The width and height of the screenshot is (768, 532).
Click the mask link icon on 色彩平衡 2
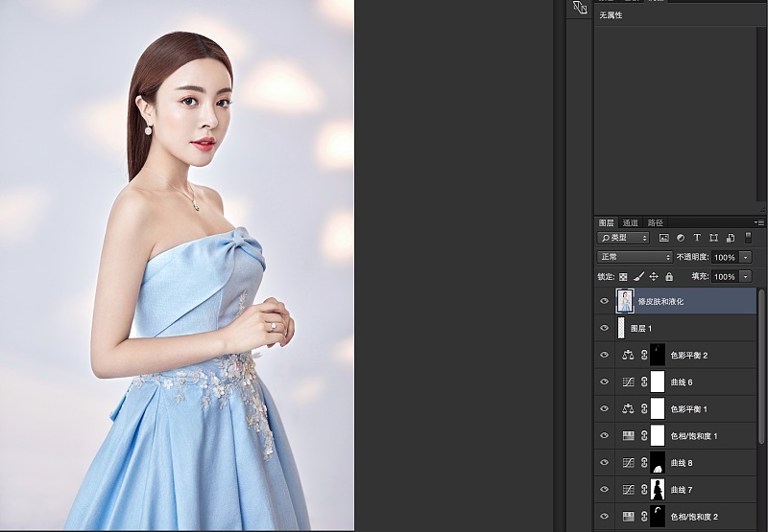pyautogui.click(x=644, y=355)
